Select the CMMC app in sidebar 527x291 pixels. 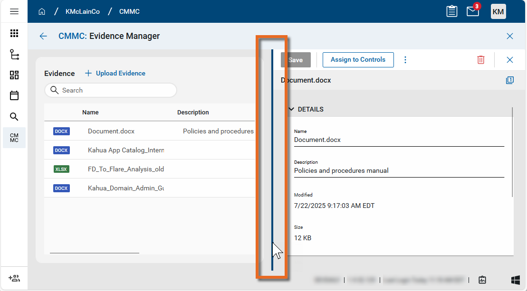coord(14,138)
